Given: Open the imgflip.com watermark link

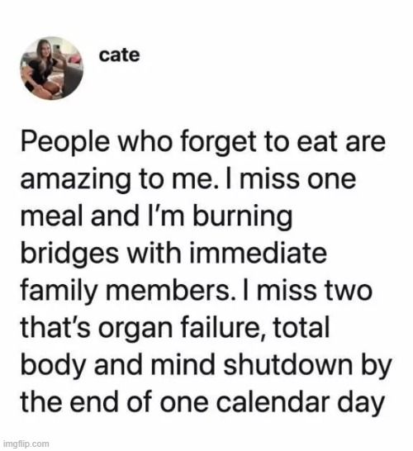Looking at the screenshot, I should [x=26, y=444].
